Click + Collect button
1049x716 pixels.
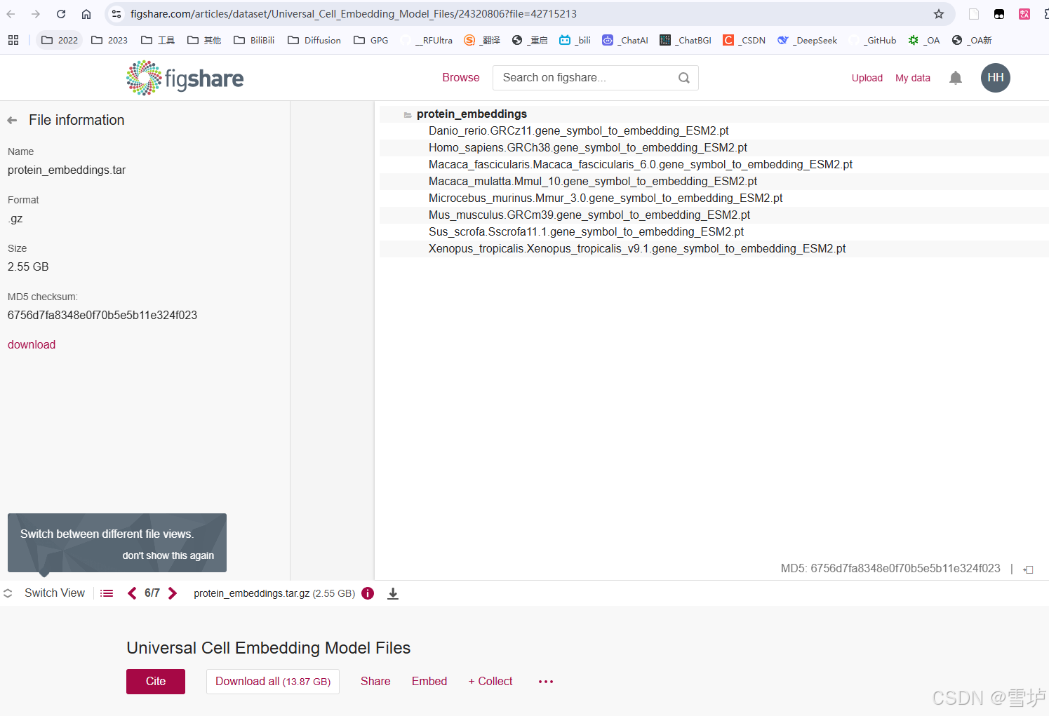pyautogui.click(x=490, y=682)
